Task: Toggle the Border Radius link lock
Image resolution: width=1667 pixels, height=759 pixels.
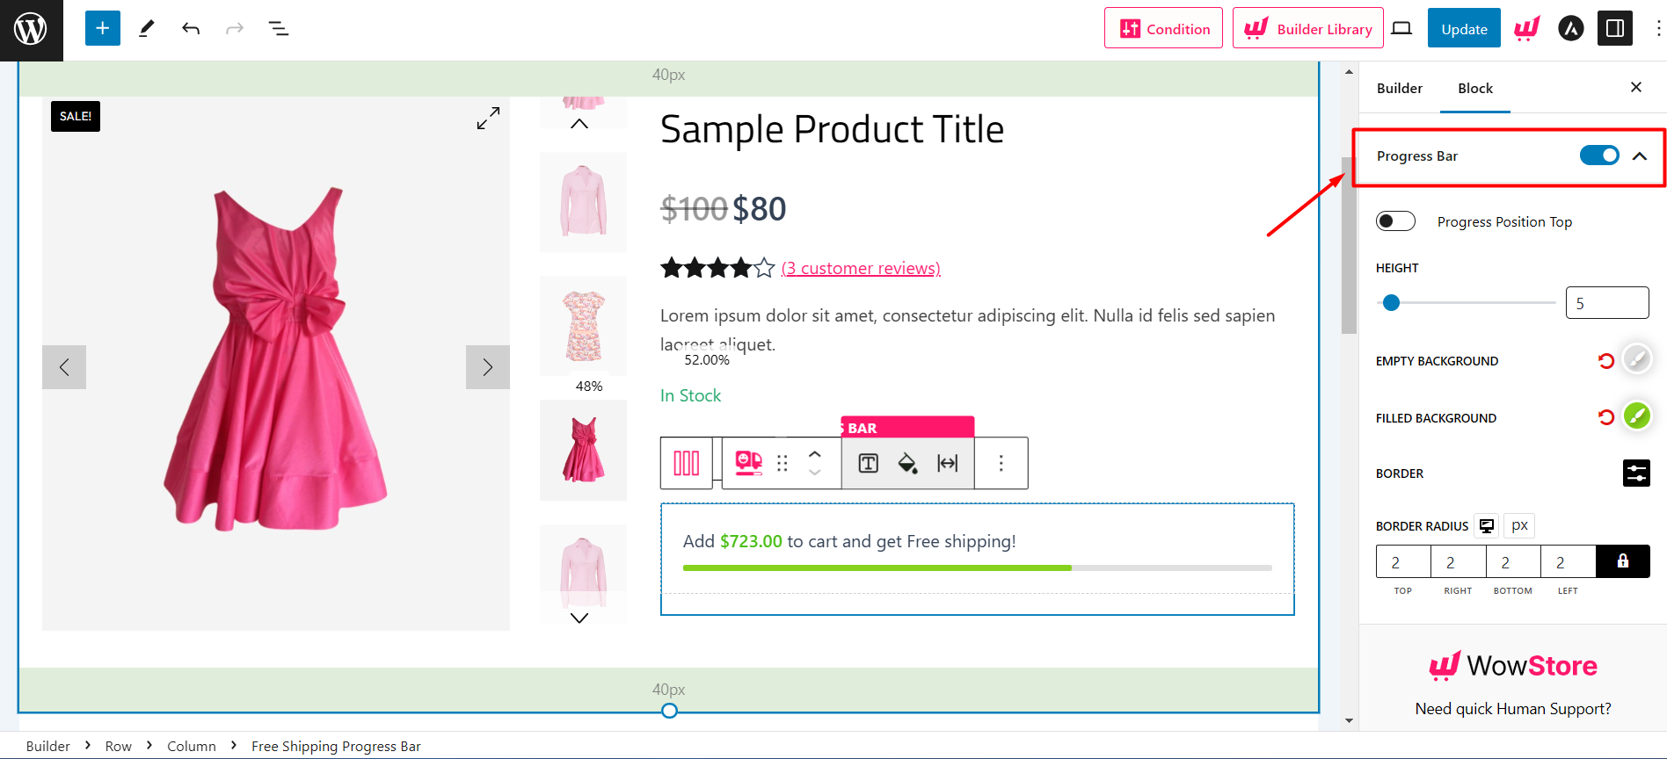Action: click(x=1623, y=561)
